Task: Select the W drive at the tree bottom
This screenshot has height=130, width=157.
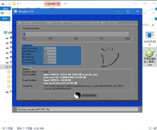Action: tap(9, 92)
